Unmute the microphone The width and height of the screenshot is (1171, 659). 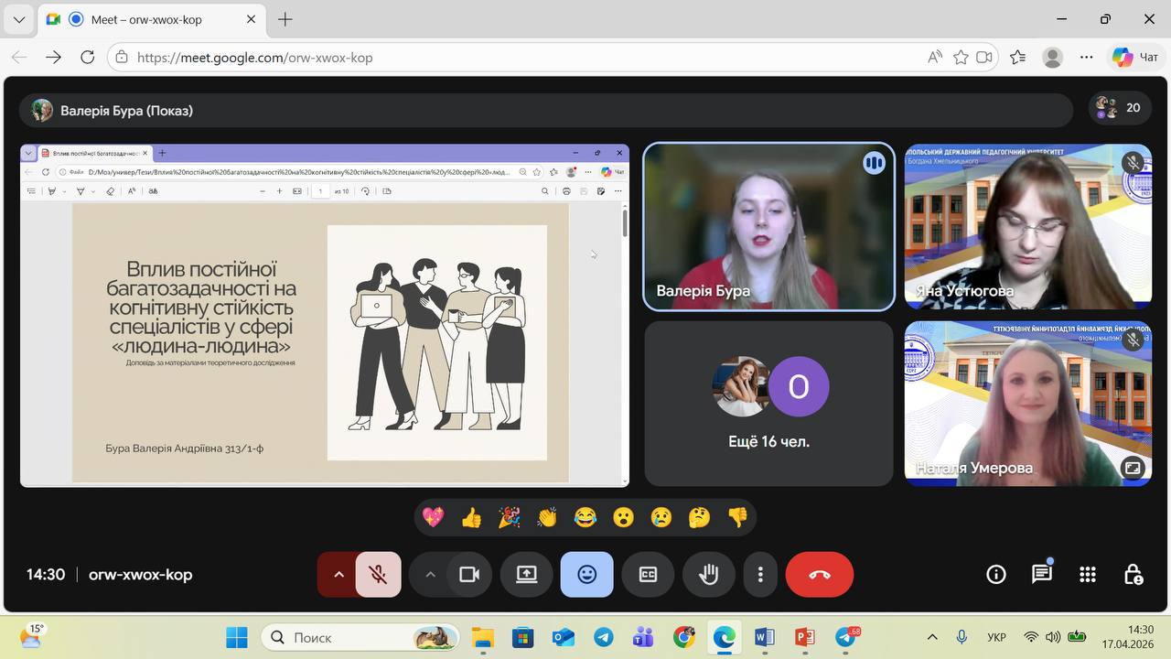(378, 575)
